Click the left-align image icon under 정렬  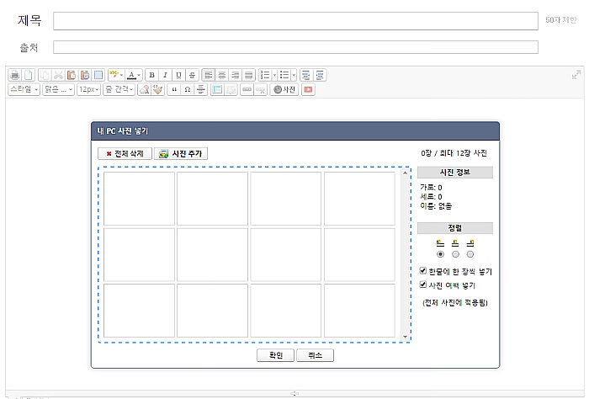click(x=440, y=243)
